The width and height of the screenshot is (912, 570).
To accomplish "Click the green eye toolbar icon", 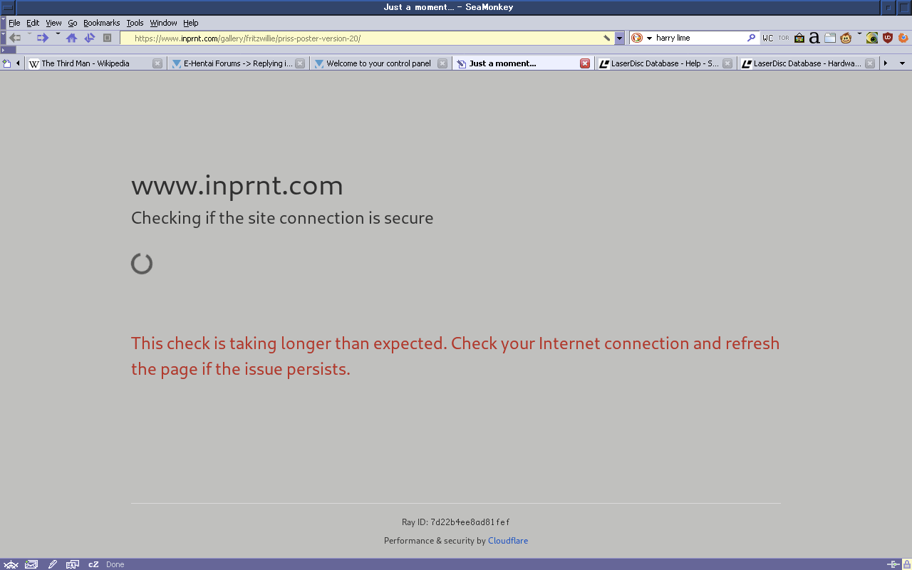I will [872, 38].
